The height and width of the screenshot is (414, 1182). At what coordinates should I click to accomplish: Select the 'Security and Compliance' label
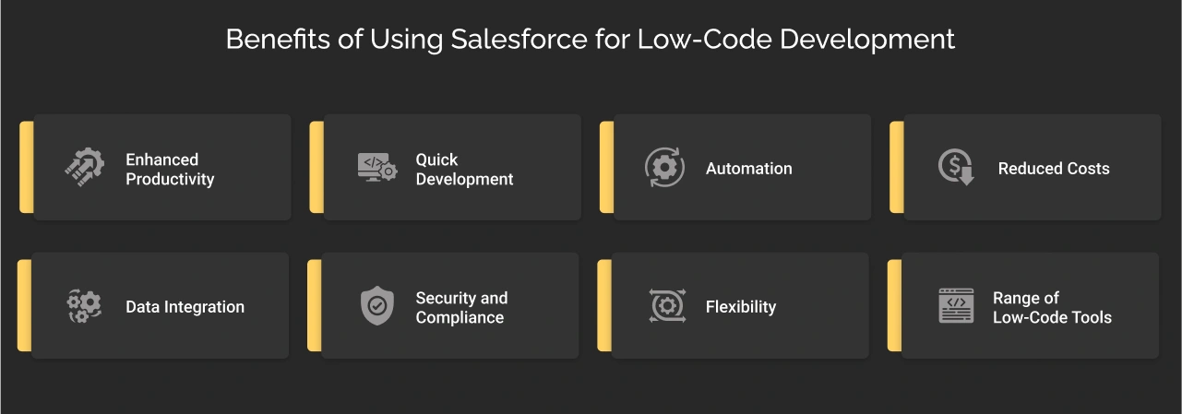point(461,307)
